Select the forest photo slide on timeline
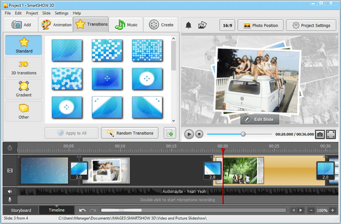Screen dimensions: 341x224 click(241, 171)
